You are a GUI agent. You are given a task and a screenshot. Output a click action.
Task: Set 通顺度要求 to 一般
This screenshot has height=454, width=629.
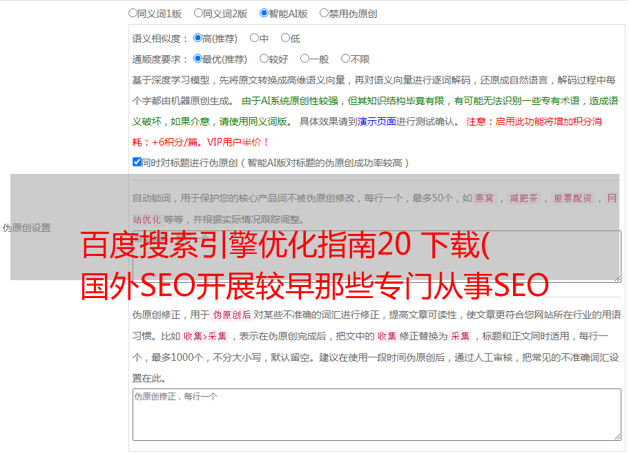point(305,59)
